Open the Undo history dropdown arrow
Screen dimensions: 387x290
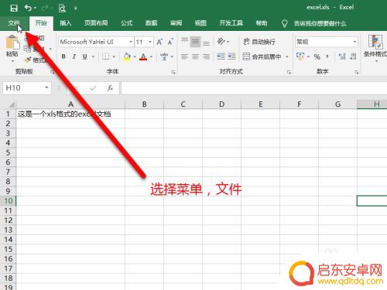pos(36,9)
